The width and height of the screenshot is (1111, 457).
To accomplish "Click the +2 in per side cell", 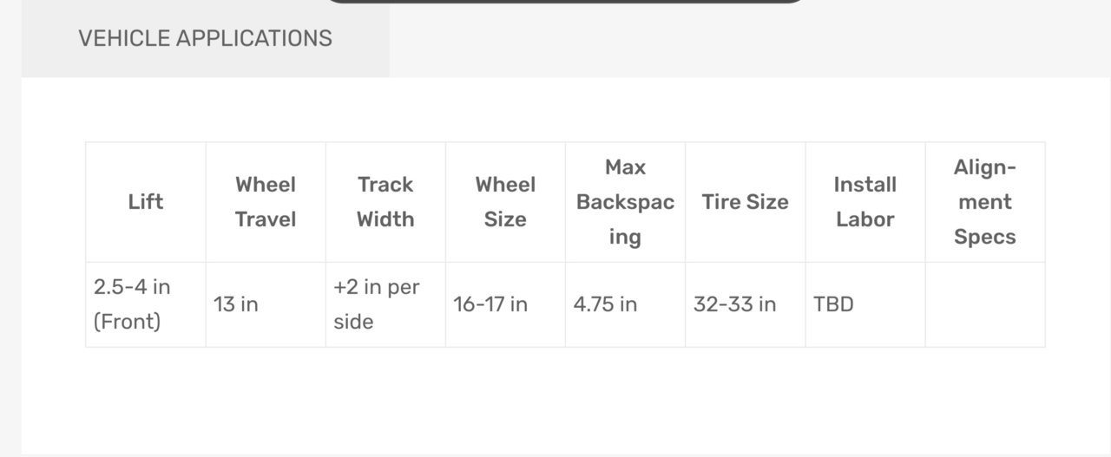I will pyautogui.click(x=385, y=304).
